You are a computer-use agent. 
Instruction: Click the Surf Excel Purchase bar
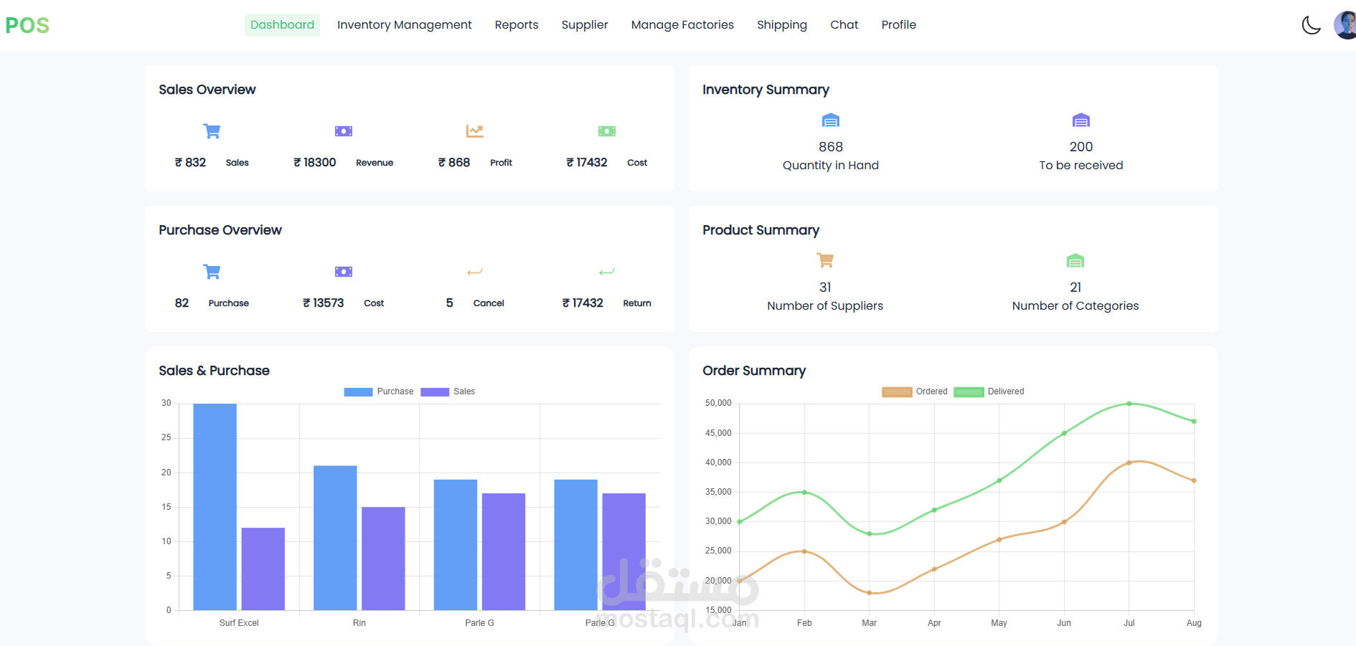tap(215, 507)
